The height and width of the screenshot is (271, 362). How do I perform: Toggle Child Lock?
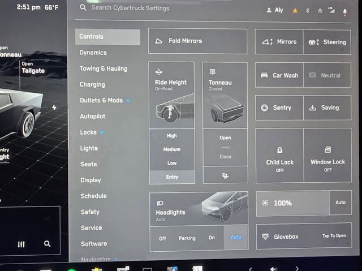pos(279,156)
